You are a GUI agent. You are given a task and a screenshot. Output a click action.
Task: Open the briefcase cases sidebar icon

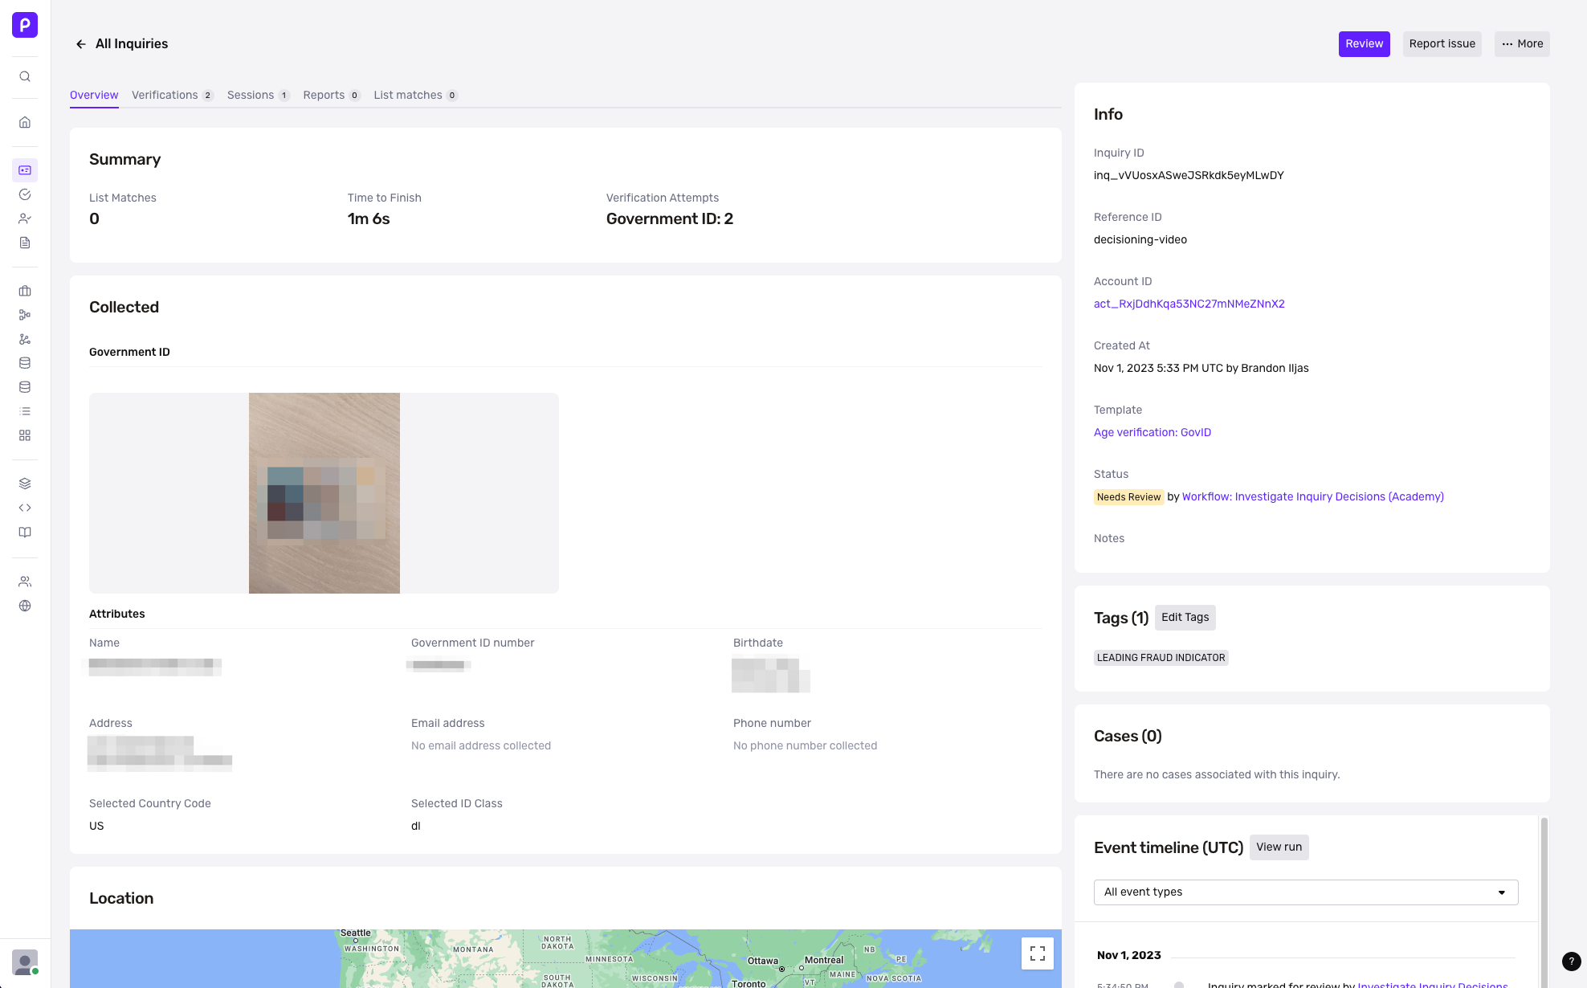click(x=25, y=291)
